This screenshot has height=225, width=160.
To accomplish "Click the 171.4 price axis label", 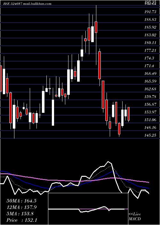I will 149,66.
